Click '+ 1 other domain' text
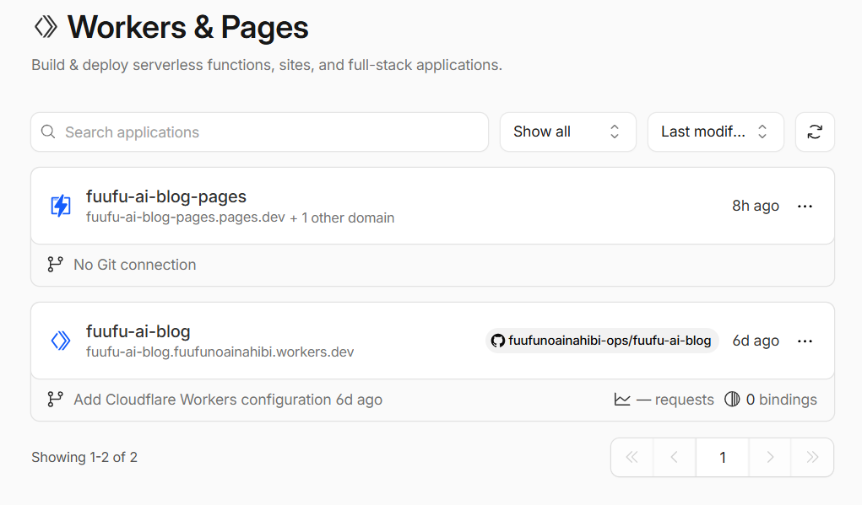The height and width of the screenshot is (505, 862). coord(342,218)
